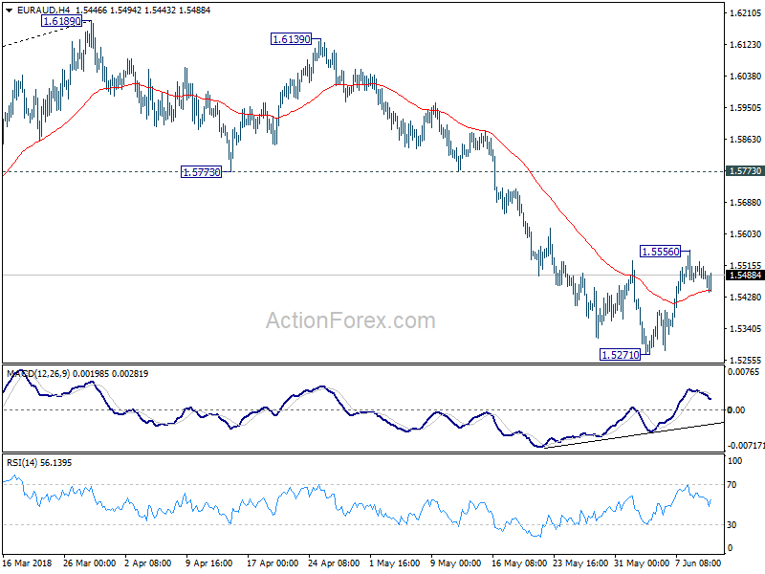
Task: Select the RSI 70 overbought level label
Action: [732, 485]
